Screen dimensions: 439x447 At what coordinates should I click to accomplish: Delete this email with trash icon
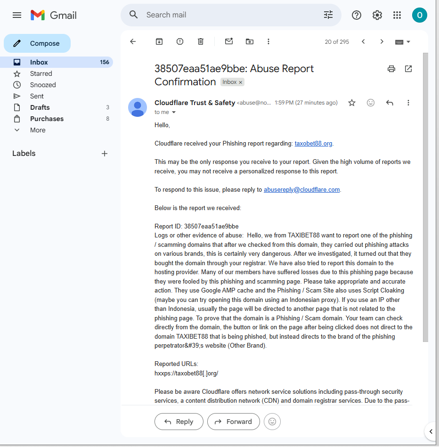click(200, 41)
